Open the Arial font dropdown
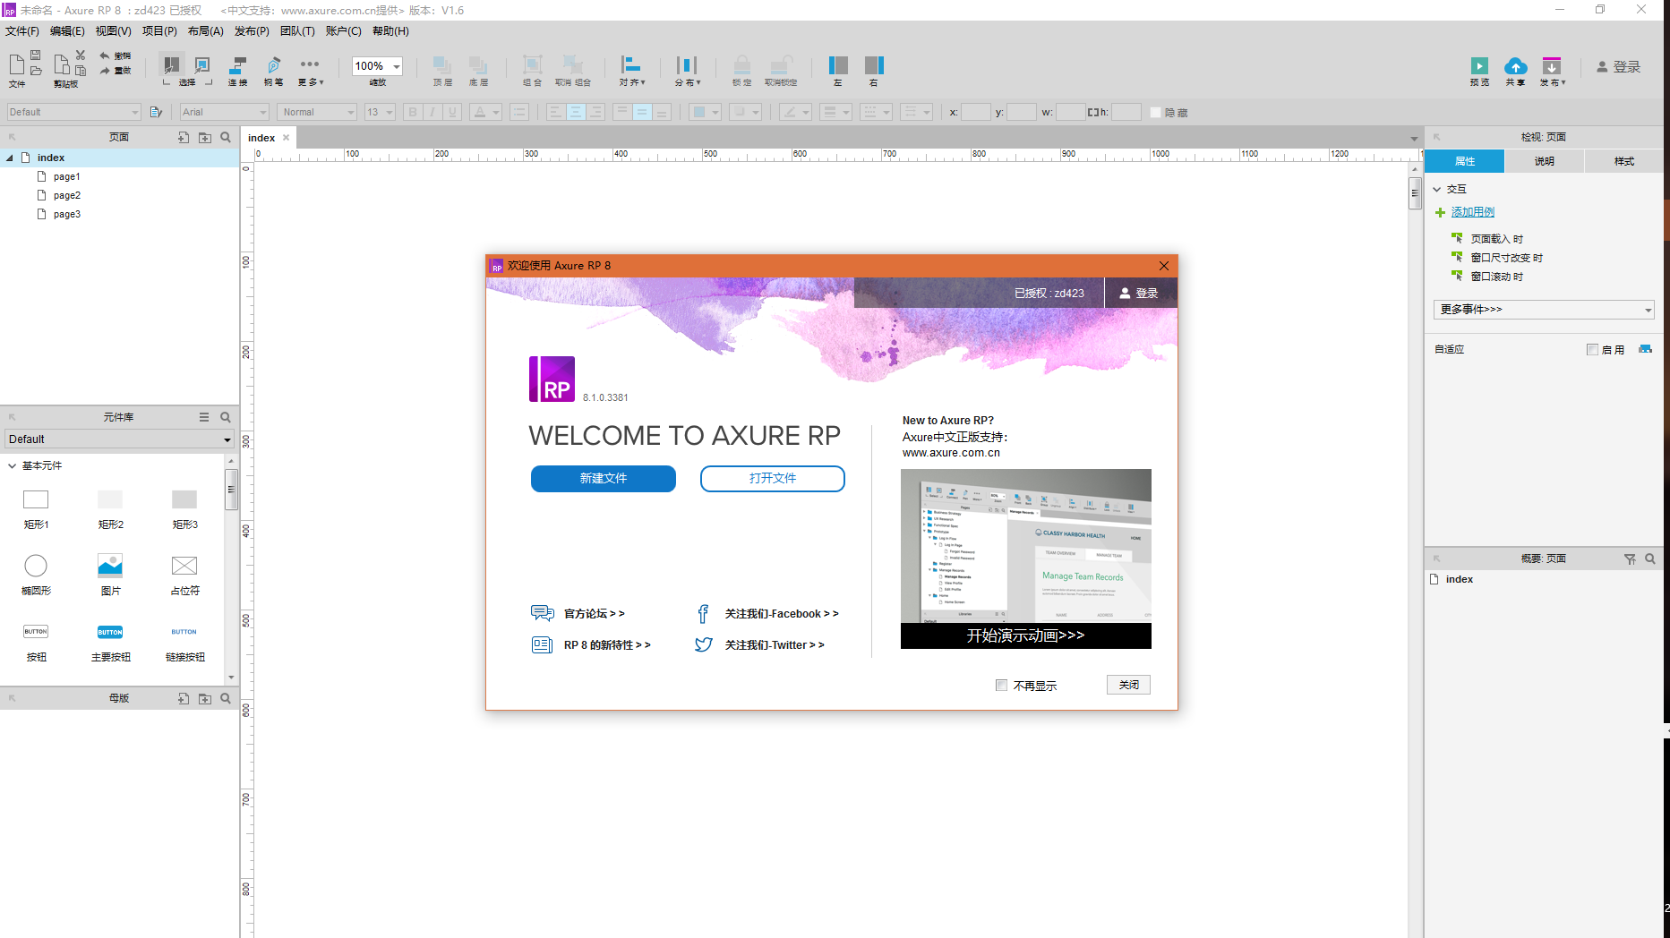1670x938 pixels. [224, 112]
